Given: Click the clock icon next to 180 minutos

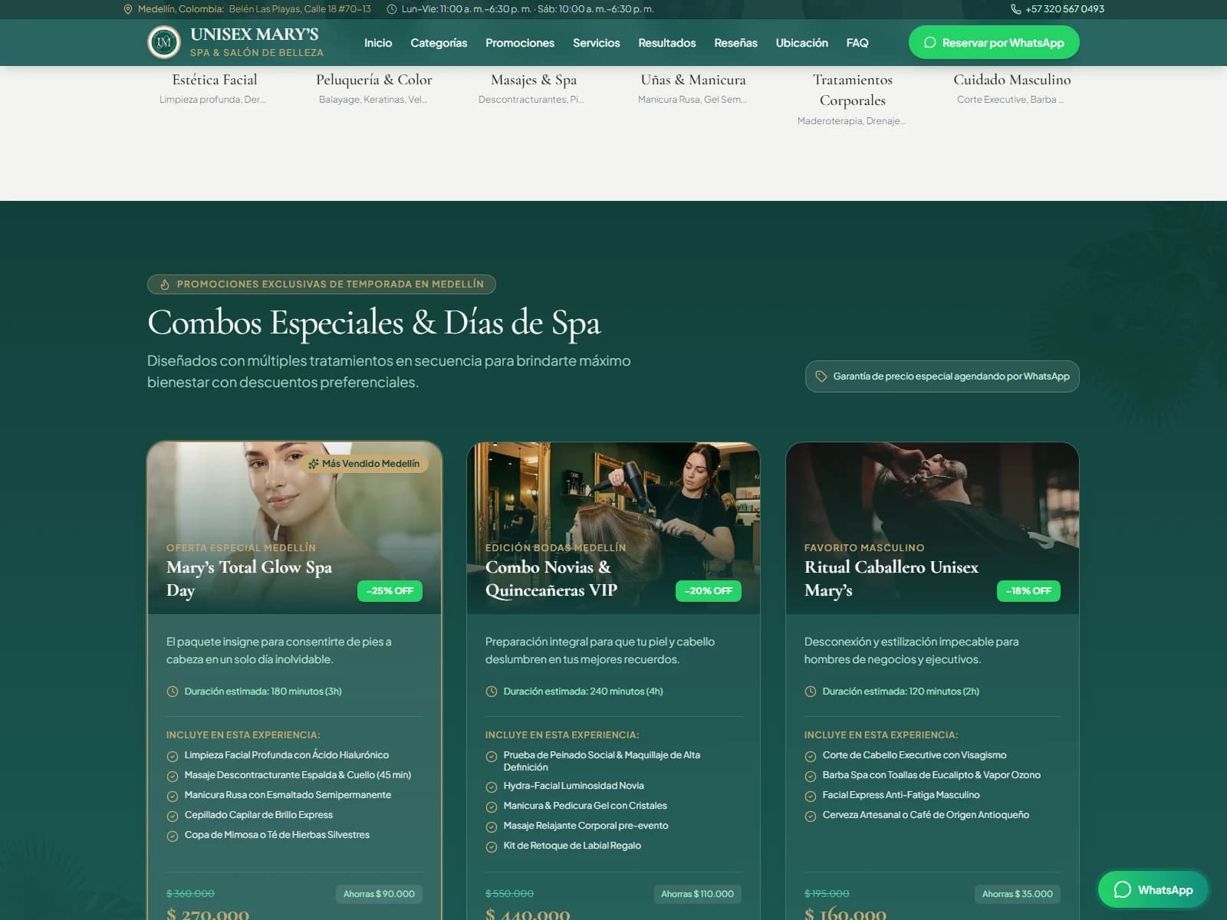Looking at the screenshot, I should point(173,692).
